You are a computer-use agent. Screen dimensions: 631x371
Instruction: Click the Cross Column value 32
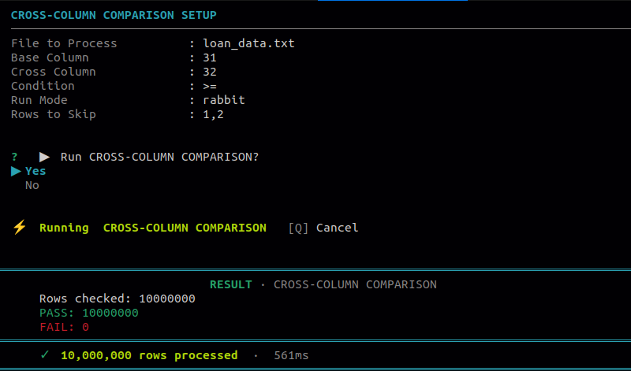[x=210, y=72]
